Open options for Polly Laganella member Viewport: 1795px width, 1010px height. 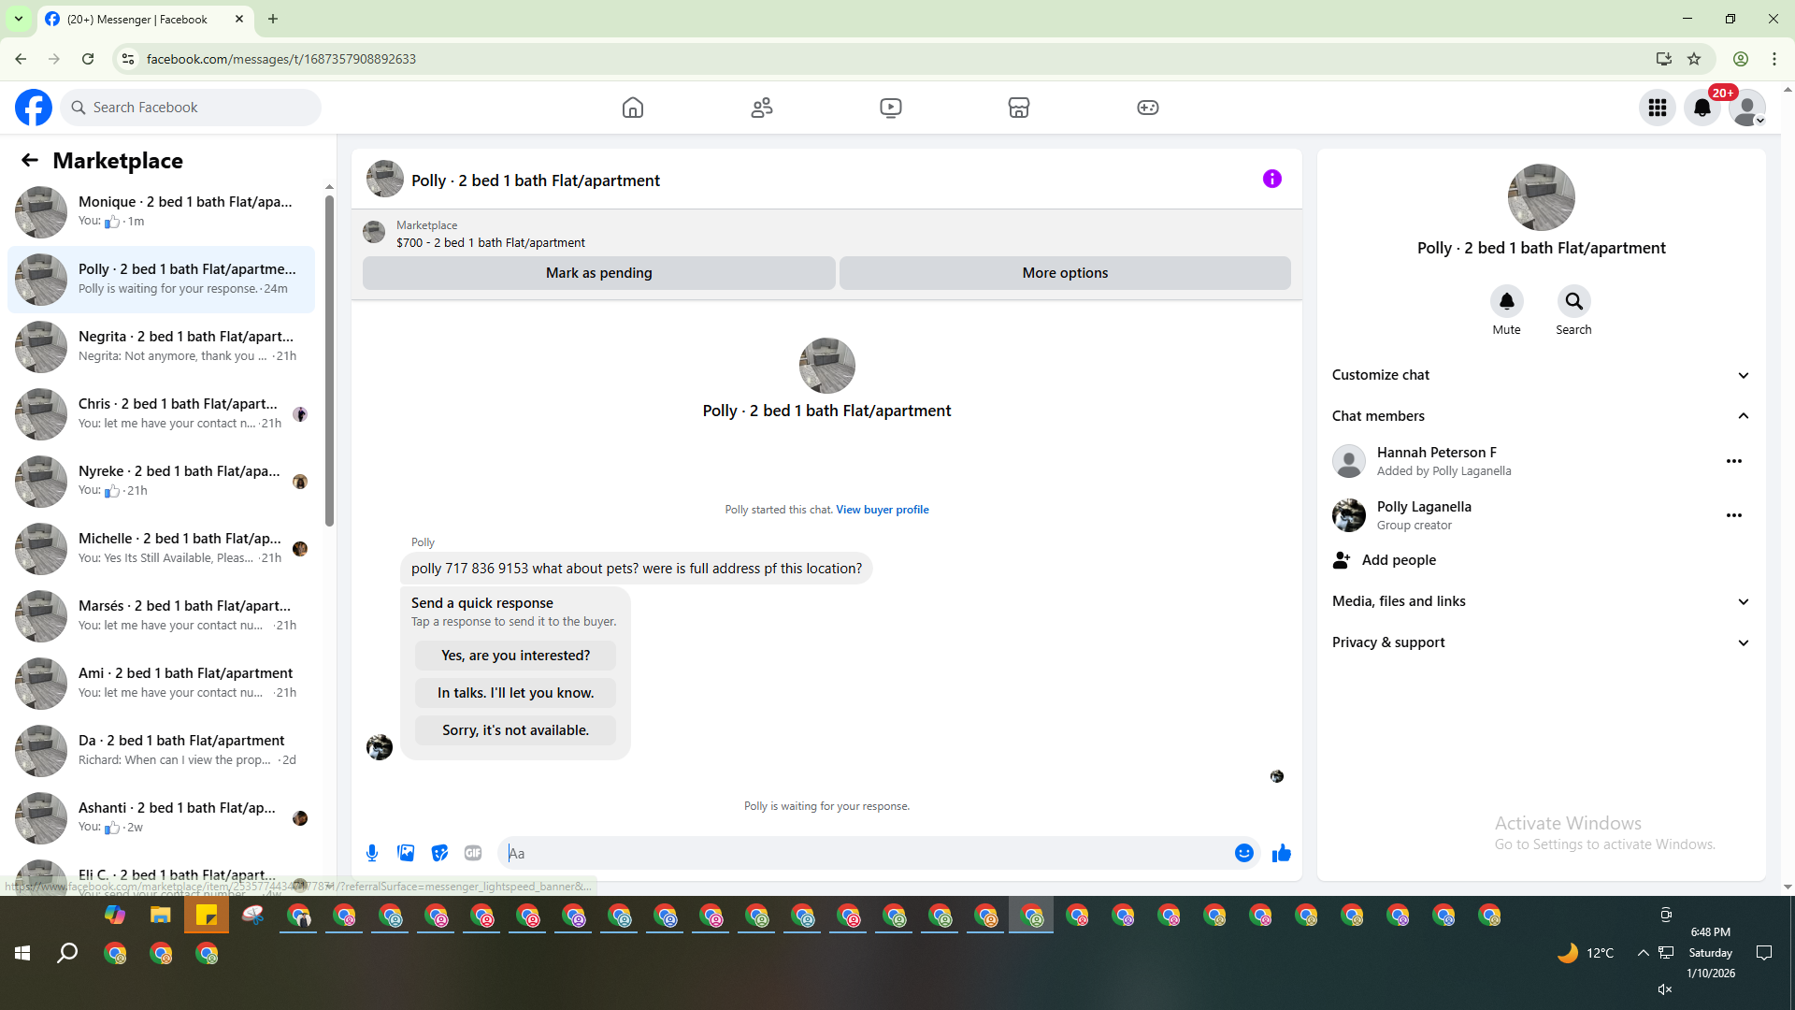1733,515
